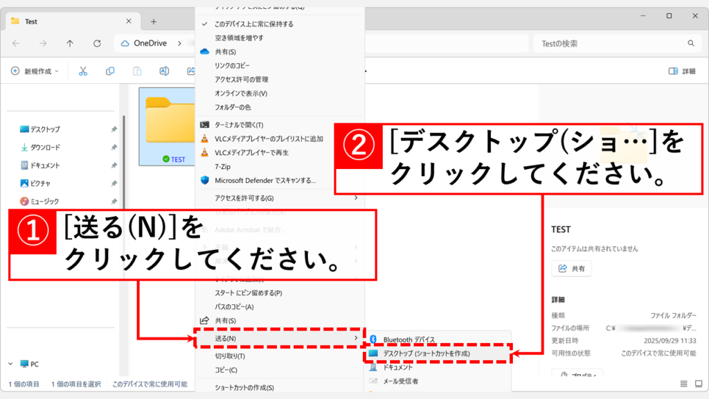
Task: Scan with Microsoft Defender shield entry
Action: [264, 180]
